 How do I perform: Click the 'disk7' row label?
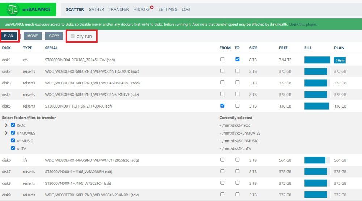click(x=6, y=172)
